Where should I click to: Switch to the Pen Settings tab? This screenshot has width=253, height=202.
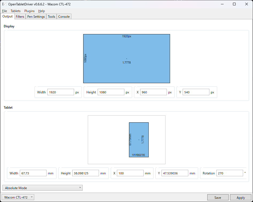pyautogui.click(x=36, y=17)
